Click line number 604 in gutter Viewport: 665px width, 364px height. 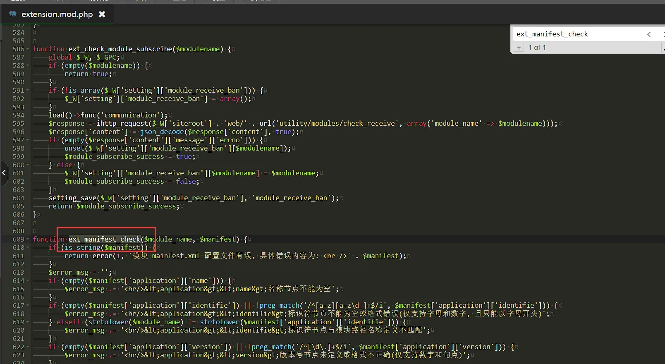point(19,198)
